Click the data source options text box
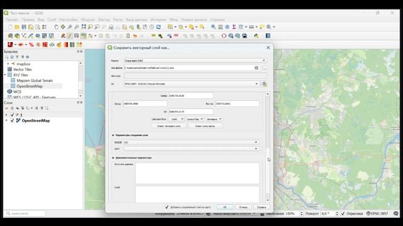403x226 pixels. click(x=197, y=173)
